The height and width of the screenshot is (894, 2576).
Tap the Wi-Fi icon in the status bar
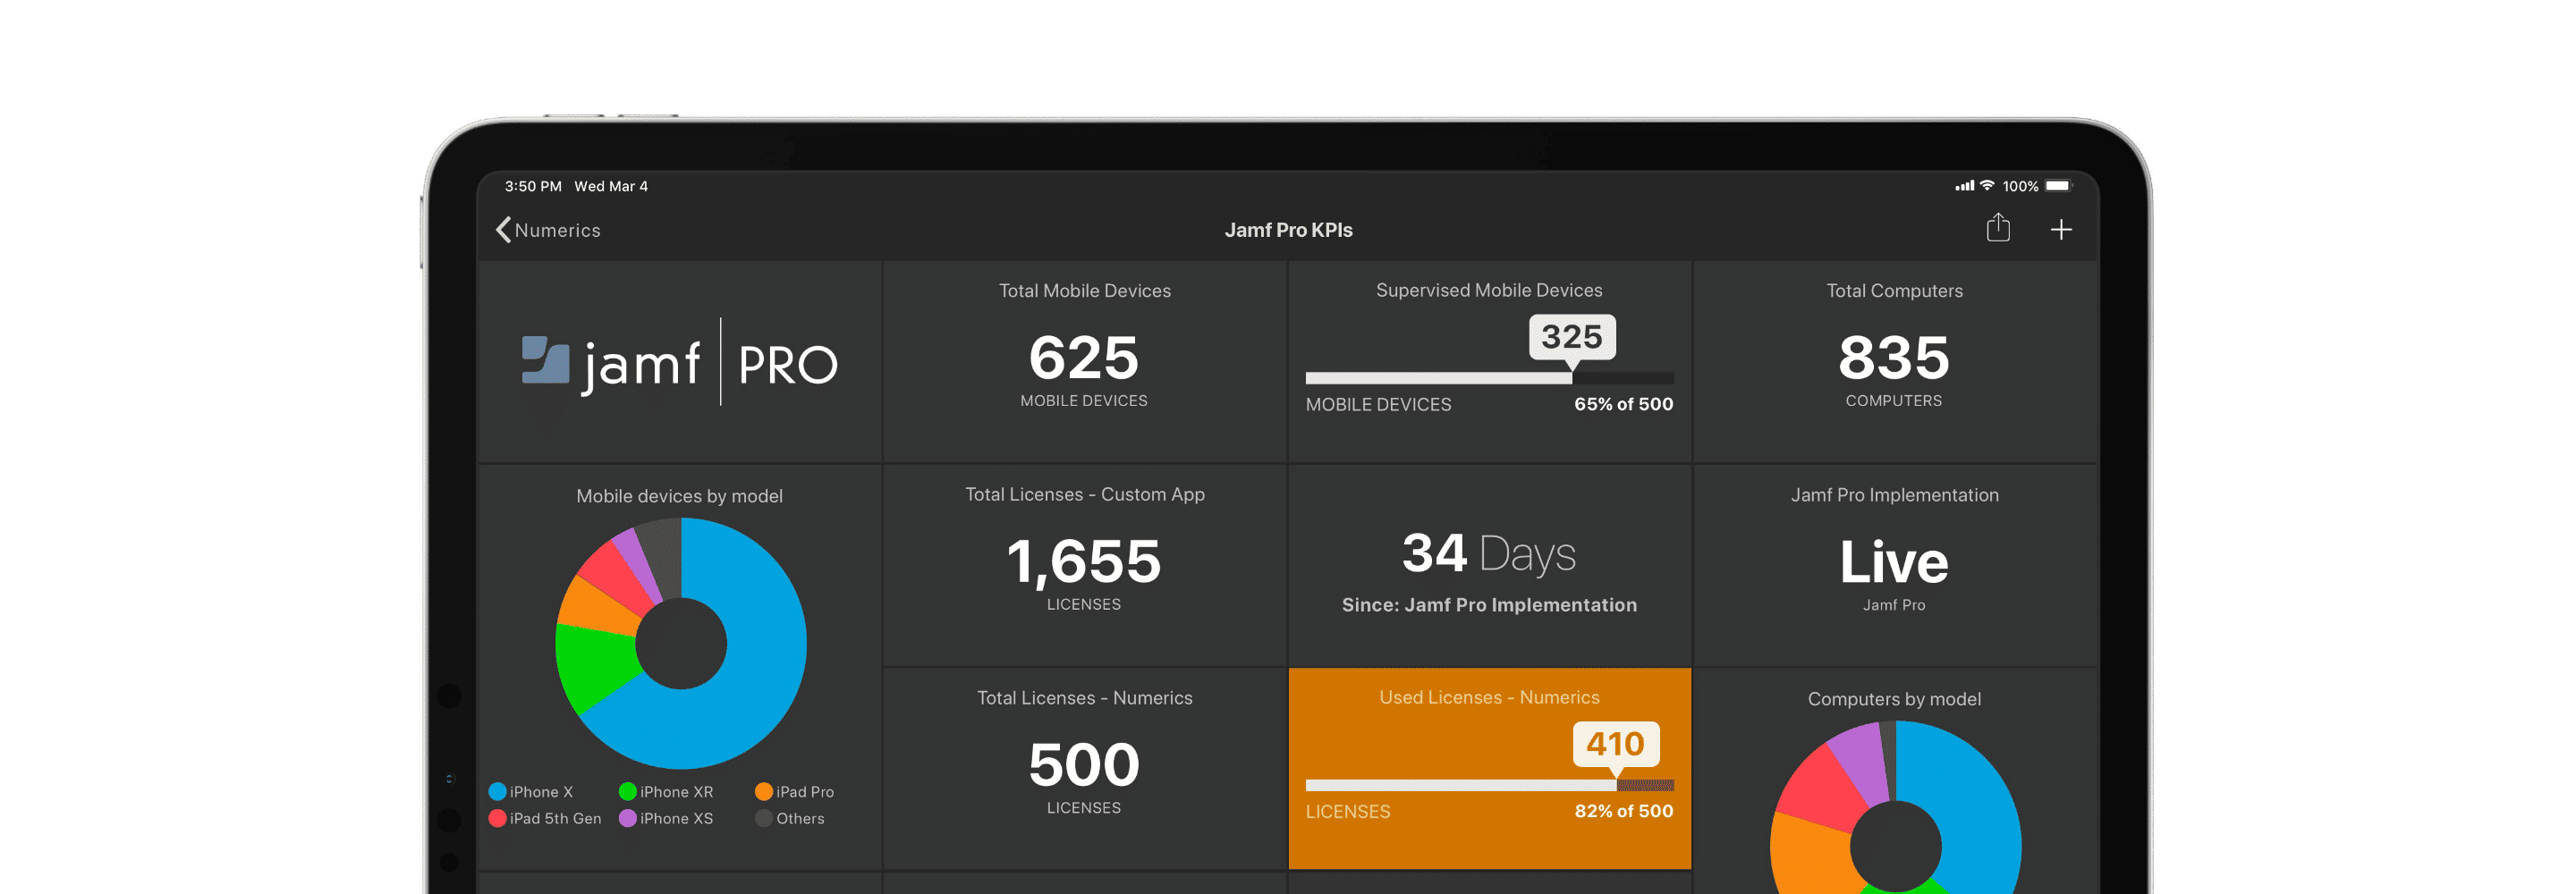1987,185
